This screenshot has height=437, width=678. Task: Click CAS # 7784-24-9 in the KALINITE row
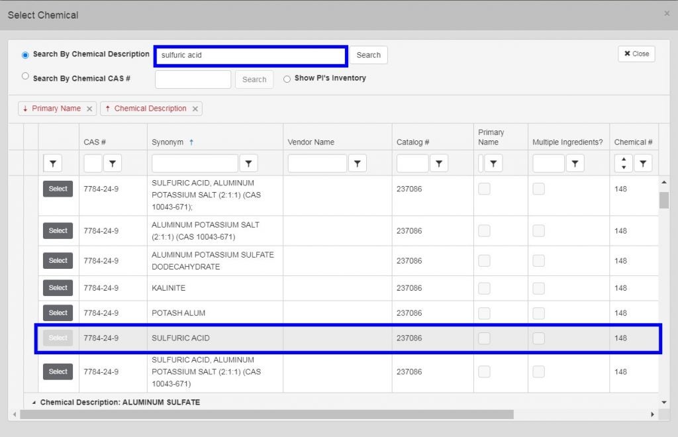(x=101, y=288)
